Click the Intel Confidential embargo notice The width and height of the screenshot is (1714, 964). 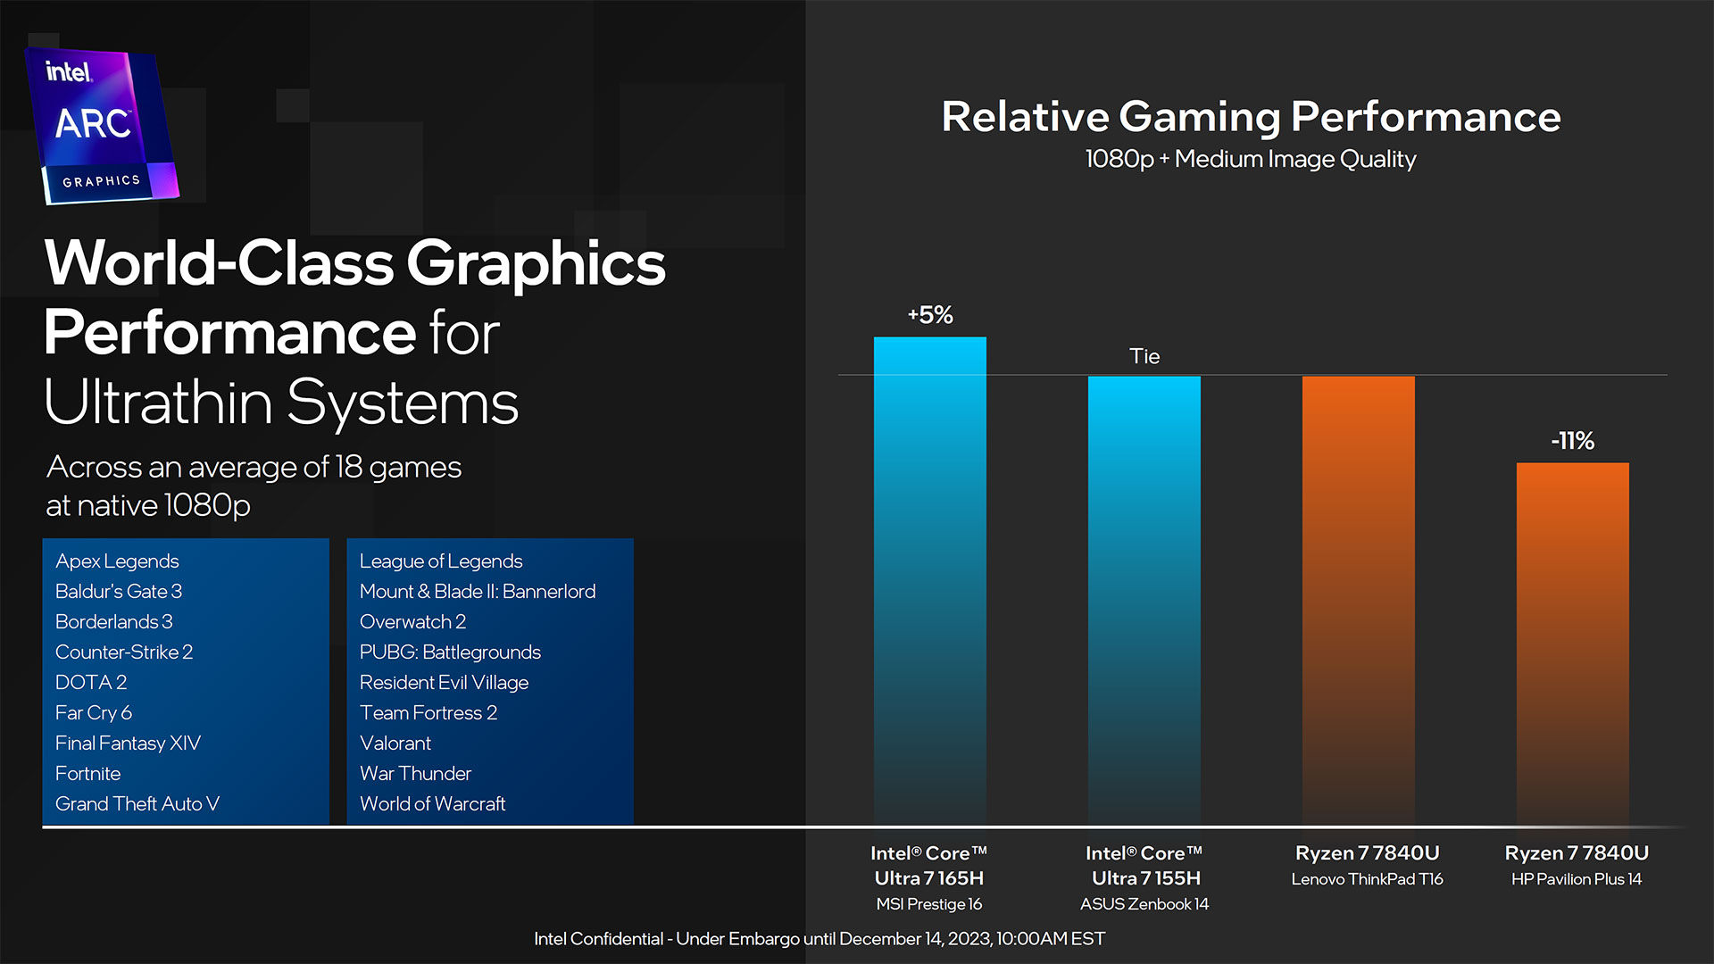(x=856, y=942)
